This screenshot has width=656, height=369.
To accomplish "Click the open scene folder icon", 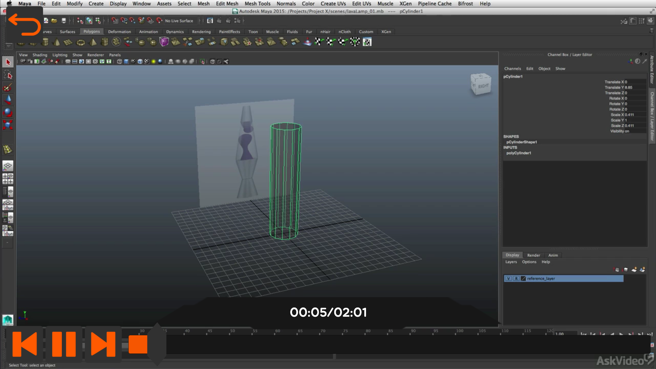I will tap(54, 21).
